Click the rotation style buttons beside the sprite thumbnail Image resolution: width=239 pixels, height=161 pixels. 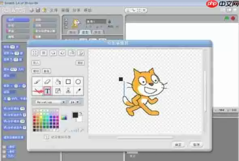(x=66, y=23)
